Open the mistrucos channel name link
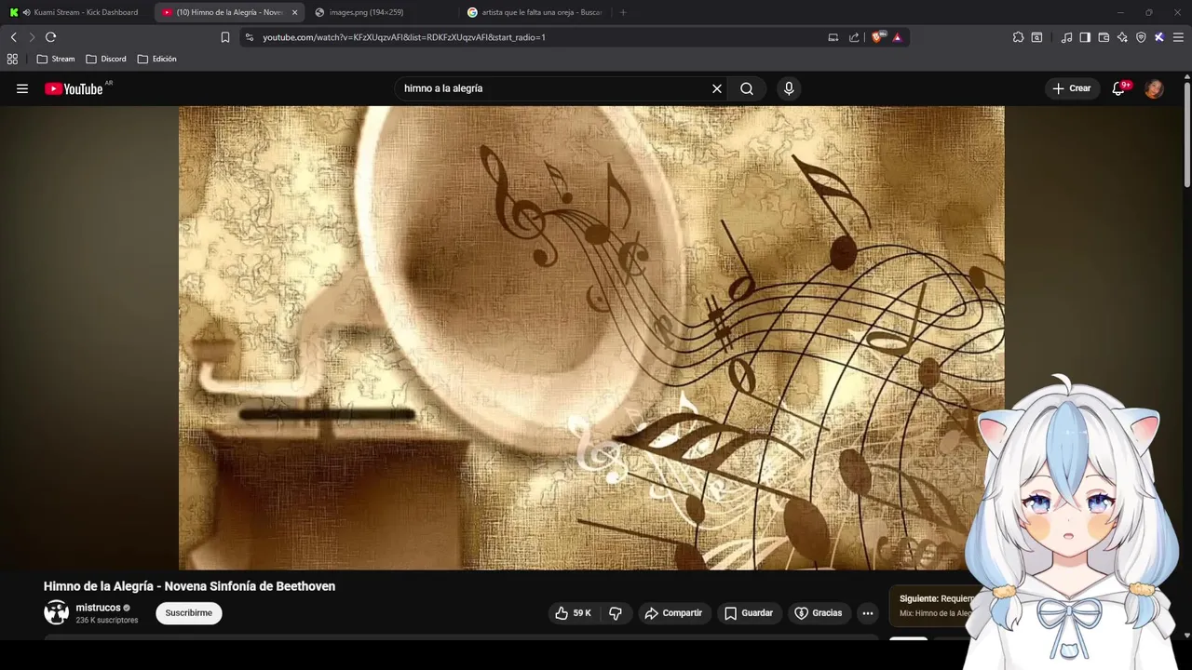Viewport: 1192px width, 670px height. (98, 608)
